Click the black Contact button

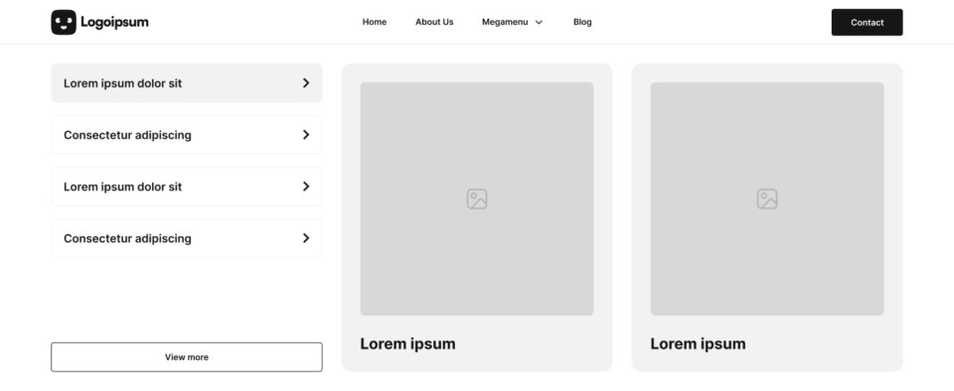[x=867, y=23]
